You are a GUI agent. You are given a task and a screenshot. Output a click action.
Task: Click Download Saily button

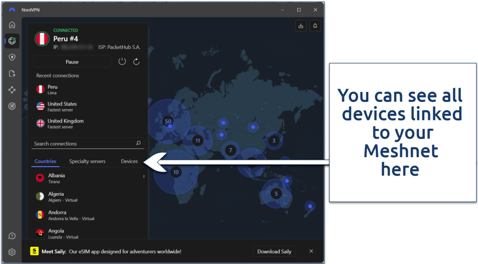(274, 251)
